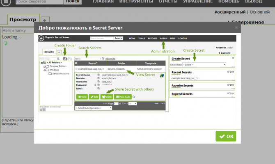Click View Audit button in tutorial image

tap(123, 97)
